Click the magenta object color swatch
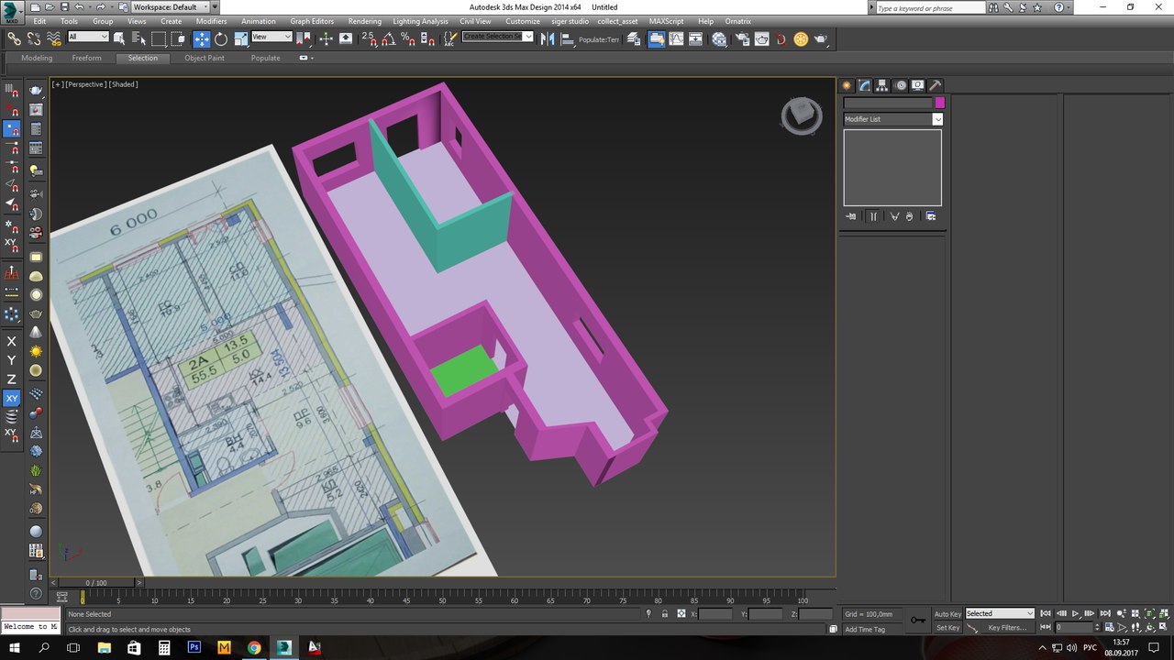1174x660 pixels. [x=939, y=103]
